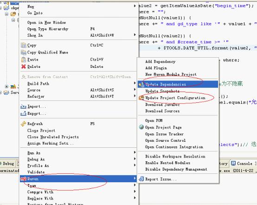Expand the New submenu arrow
This screenshot has height=205, width=257.
tap(135, 6)
